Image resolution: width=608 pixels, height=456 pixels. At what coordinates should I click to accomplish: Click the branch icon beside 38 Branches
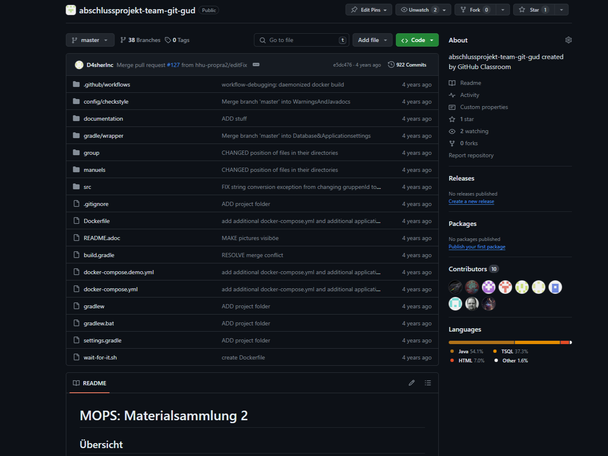click(x=123, y=40)
